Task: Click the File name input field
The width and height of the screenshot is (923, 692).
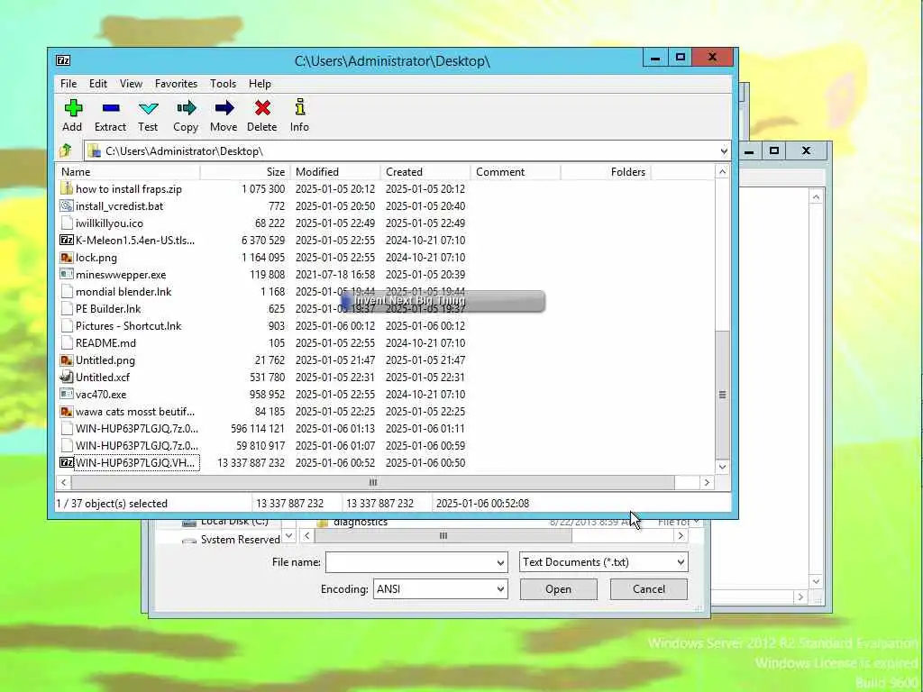Action: [x=410, y=562]
